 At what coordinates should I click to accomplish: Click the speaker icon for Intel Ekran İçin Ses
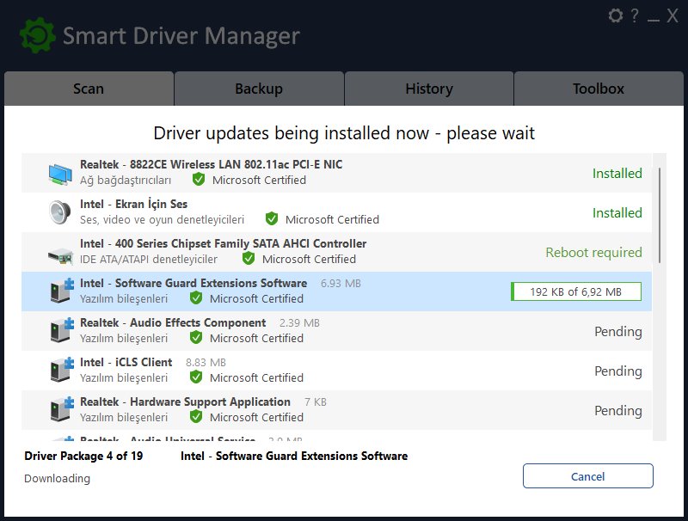click(x=59, y=212)
